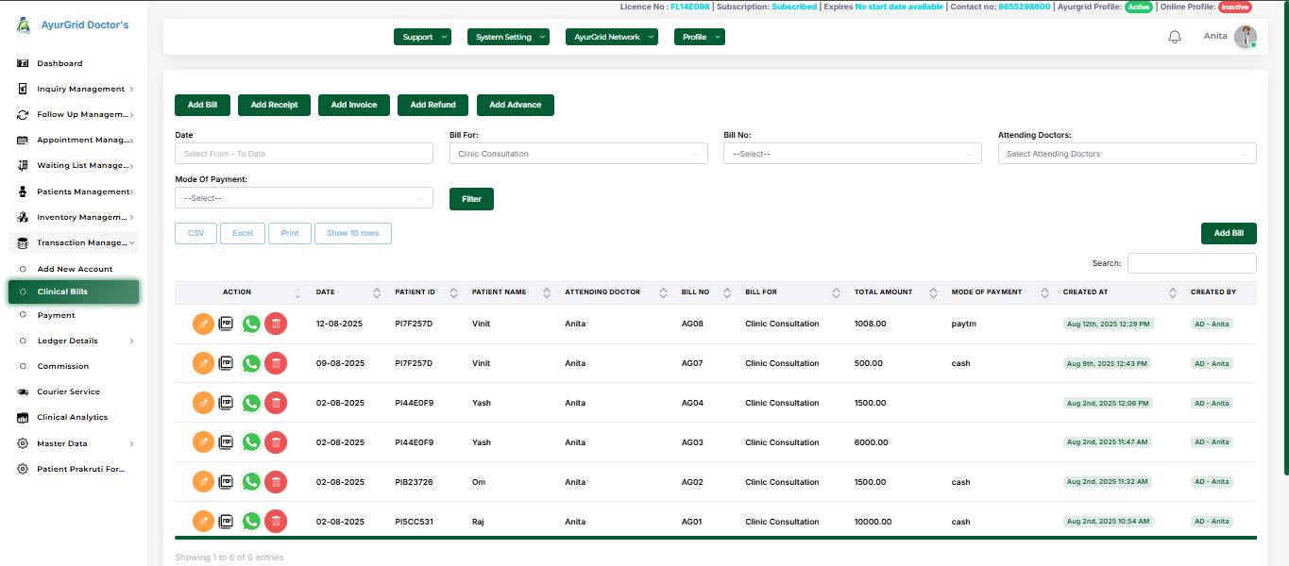Click the green Filter button
This screenshot has width=1289, height=566.
pyautogui.click(x=470, y=198)
